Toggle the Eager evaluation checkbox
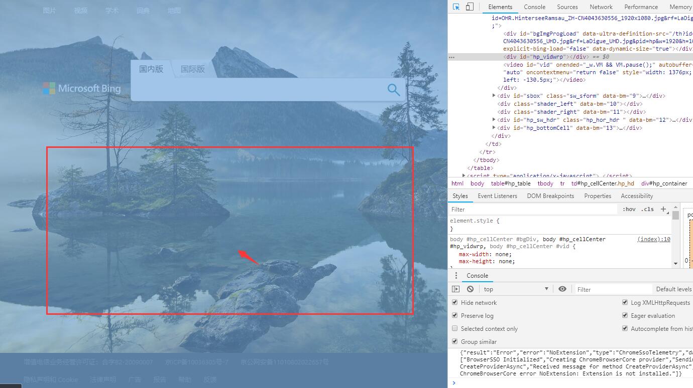The width and height of the screenshot is (693, 388). 625,315
